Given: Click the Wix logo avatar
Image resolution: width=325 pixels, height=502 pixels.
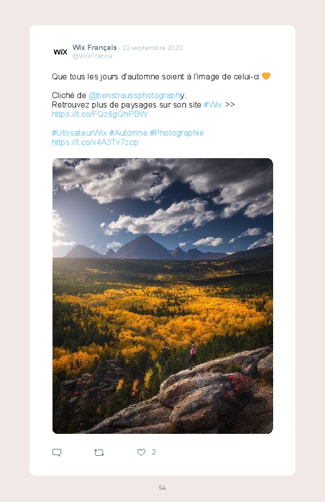Looking at the screenshot, I should coord(61,52).
